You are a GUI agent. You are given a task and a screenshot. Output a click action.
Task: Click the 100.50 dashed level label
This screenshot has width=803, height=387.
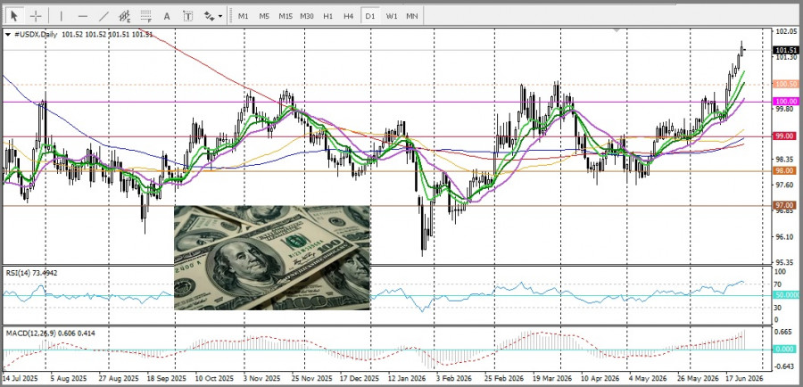[x=786, y=84]
